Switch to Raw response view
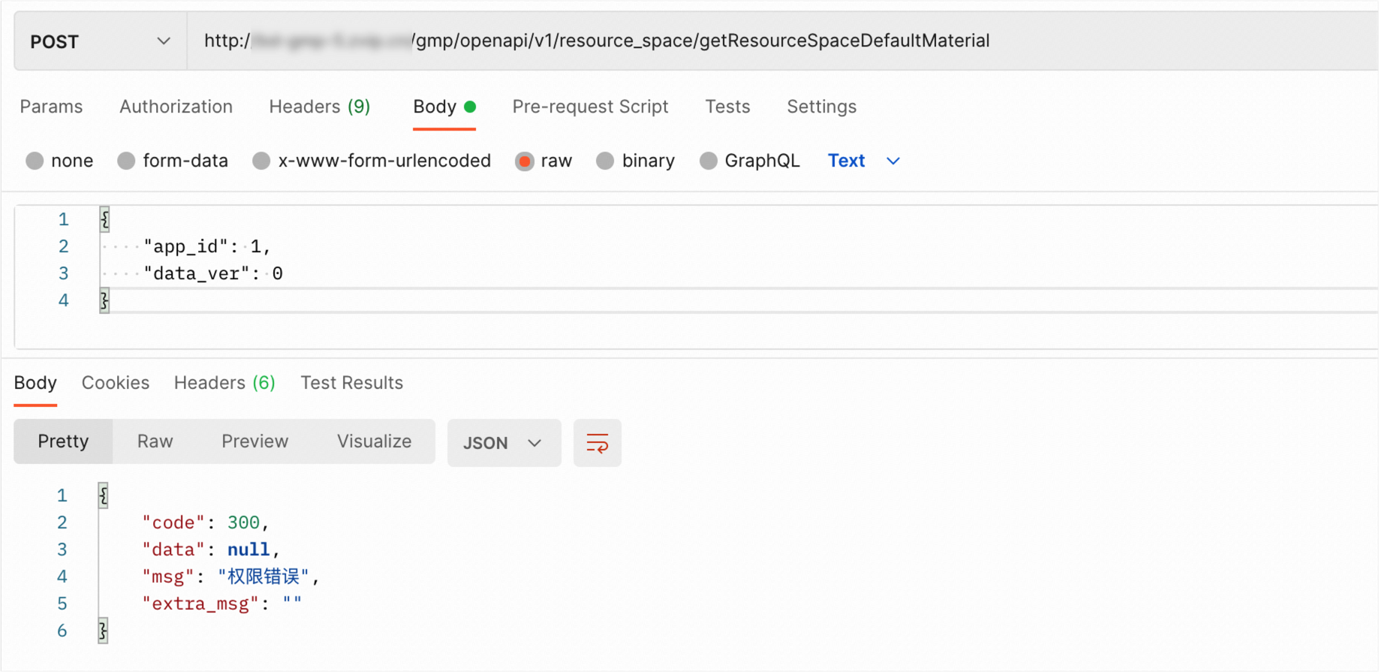 [x=155, y=441]
